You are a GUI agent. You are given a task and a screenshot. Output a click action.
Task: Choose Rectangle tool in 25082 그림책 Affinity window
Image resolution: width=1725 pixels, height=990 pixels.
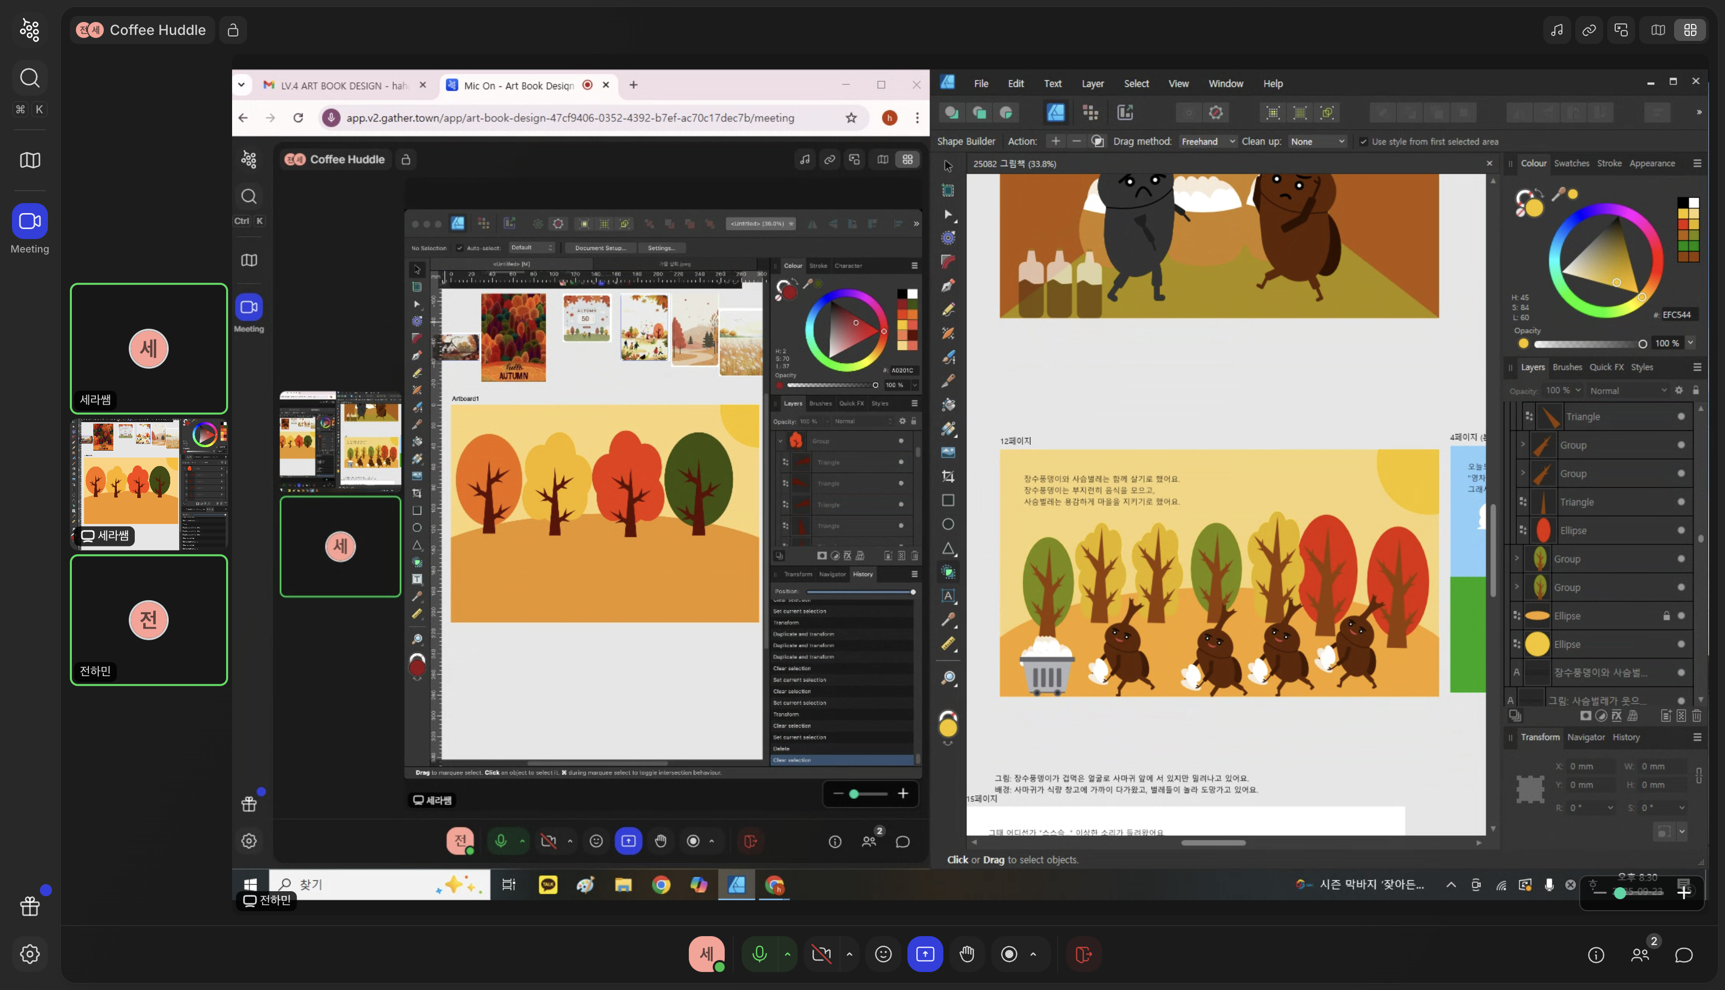point(948,500)
